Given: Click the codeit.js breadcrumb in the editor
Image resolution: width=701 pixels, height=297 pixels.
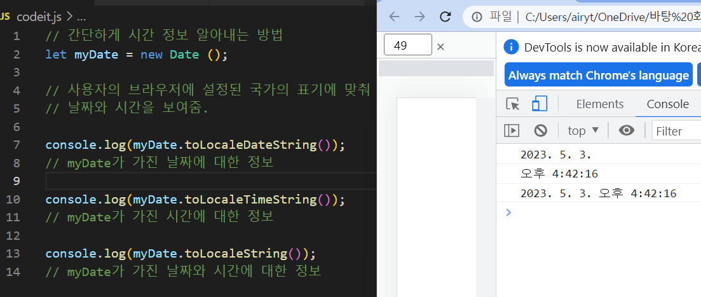Looking at the screenshot, I should (39, 17).
